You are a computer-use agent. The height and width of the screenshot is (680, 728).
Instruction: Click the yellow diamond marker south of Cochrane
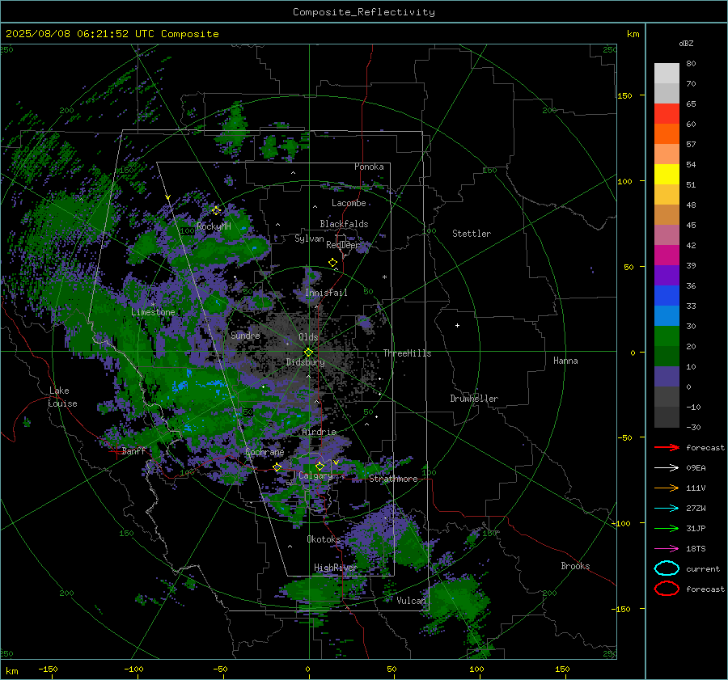click(x=277, y=467)
